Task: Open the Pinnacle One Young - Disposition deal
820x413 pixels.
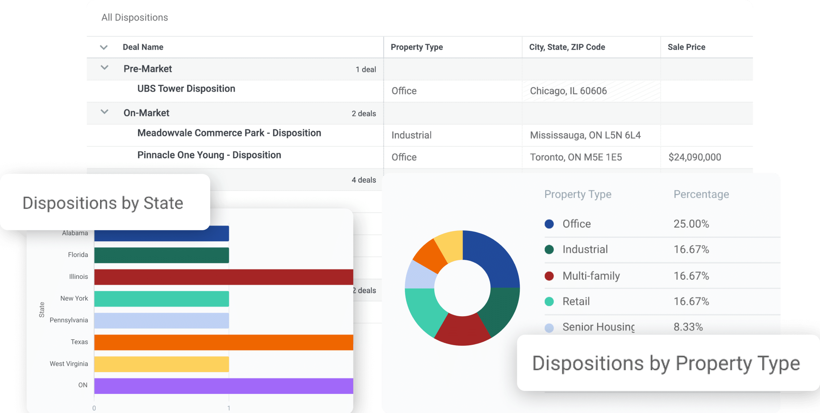Action: (x=209, y=155)
